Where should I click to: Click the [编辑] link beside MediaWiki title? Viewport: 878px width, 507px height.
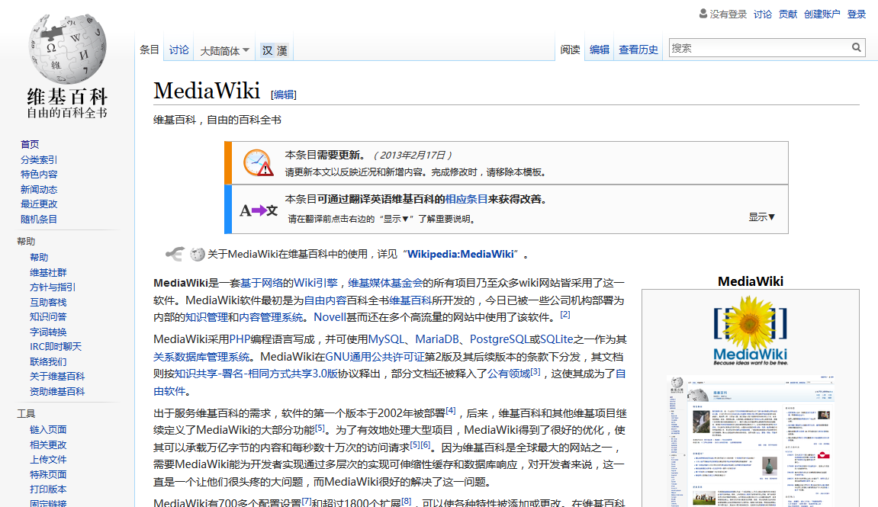[x=283, y=95]
